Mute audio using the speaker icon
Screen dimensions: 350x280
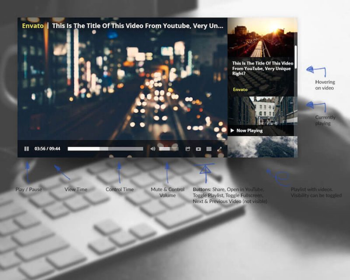(153, 149)
